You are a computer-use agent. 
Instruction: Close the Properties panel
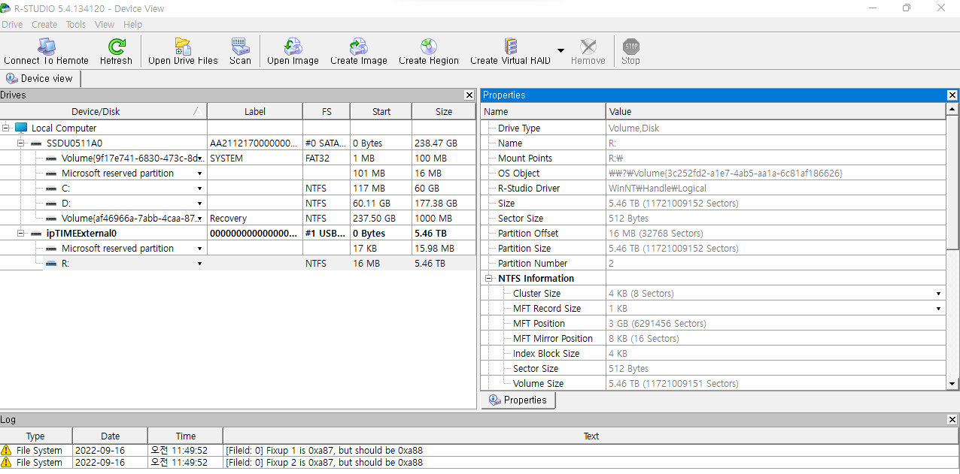[x=952, y=95]
